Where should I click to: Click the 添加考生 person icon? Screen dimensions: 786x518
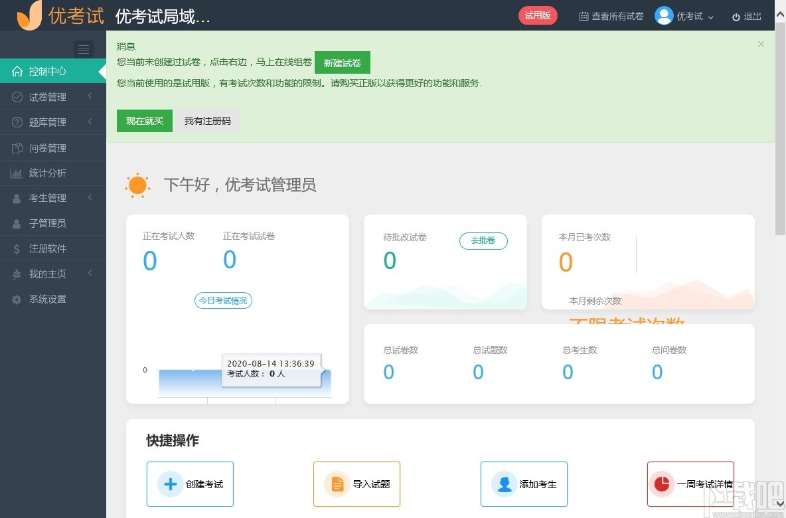[x=504, y=484]
